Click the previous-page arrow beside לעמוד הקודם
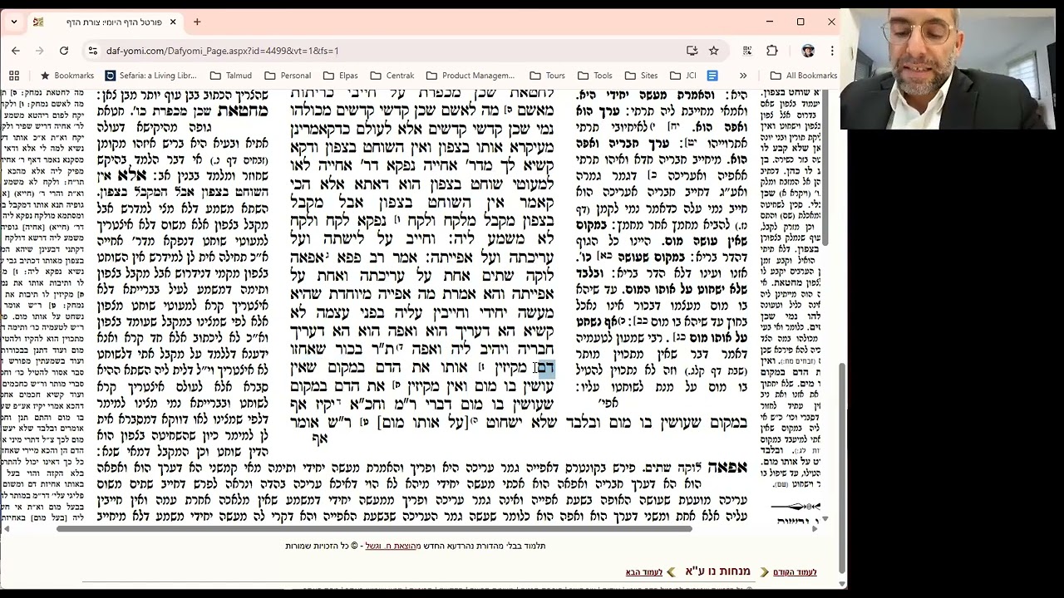 point(764,572)
